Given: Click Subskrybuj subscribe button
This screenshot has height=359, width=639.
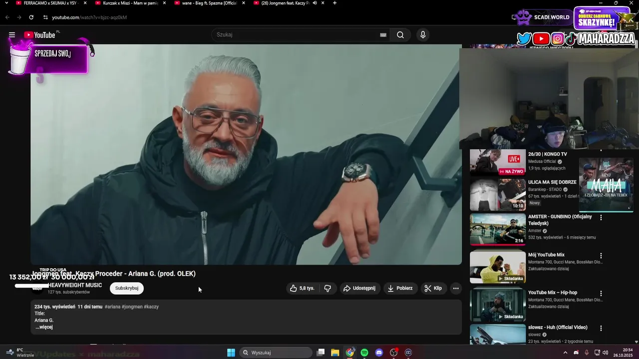Looking at the screenshot, I should [127, 288].
